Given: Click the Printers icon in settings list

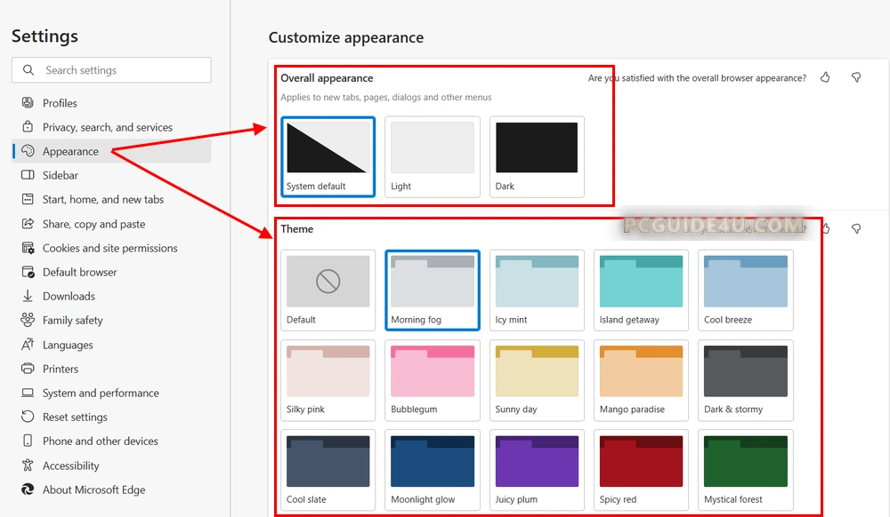Looking at the screenshot, I should coord(28,369).
